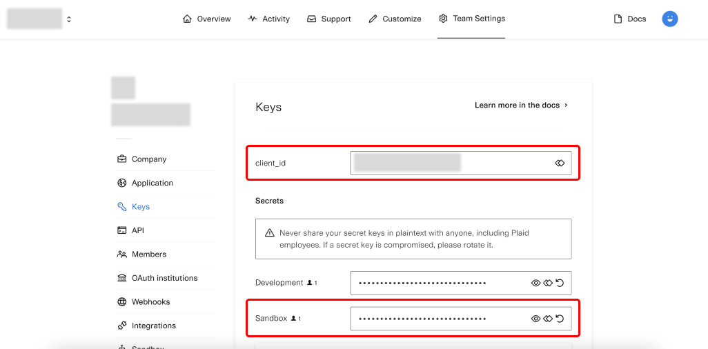Open Docs from the top bar
The height and width of the screenshot is (349, 708).
click(629, 19)
